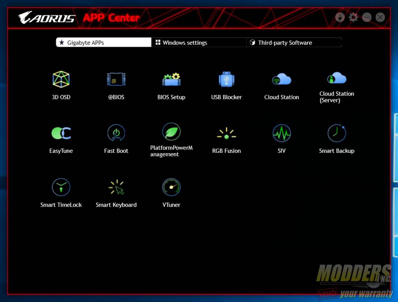Viewport: 398px width, 302px height.
Task: Open the @BIOS utility icon
Action: coord(116,79)
